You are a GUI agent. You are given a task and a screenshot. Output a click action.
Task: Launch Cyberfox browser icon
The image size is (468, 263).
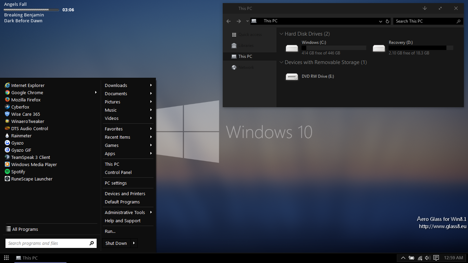pos(7,107)
